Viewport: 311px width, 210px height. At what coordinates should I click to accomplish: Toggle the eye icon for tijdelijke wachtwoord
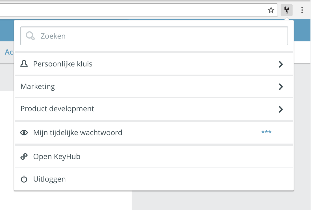pos(24,133)
